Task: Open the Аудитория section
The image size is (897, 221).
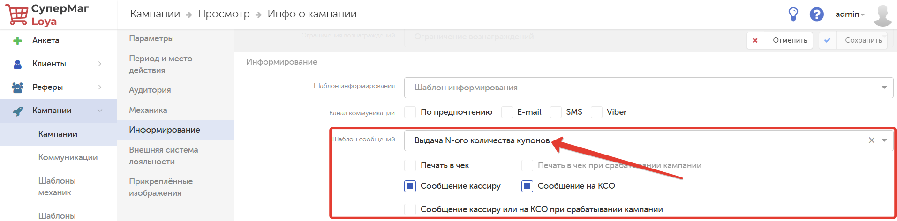Action: [x=150, y=90]
